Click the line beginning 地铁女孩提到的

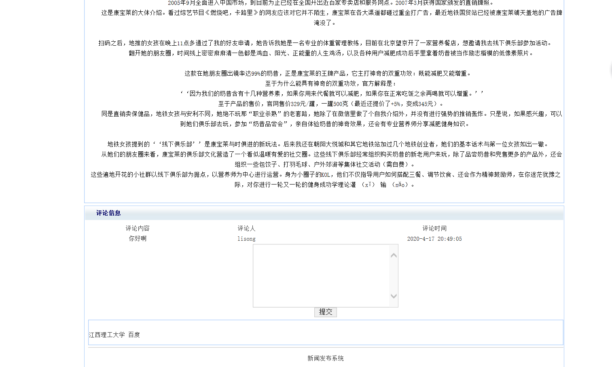coord(328,144)
